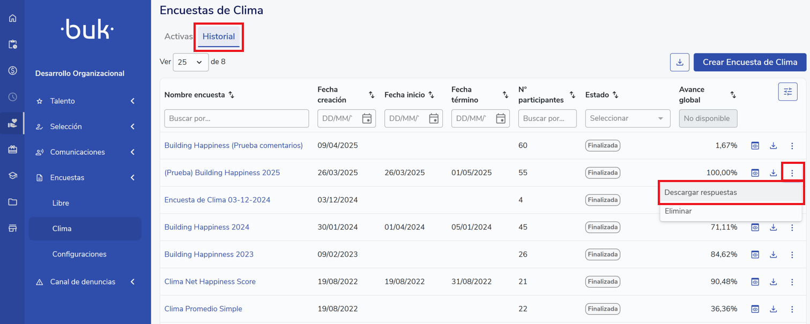Open the table column settings icon
810x324 pixels.
787,92
